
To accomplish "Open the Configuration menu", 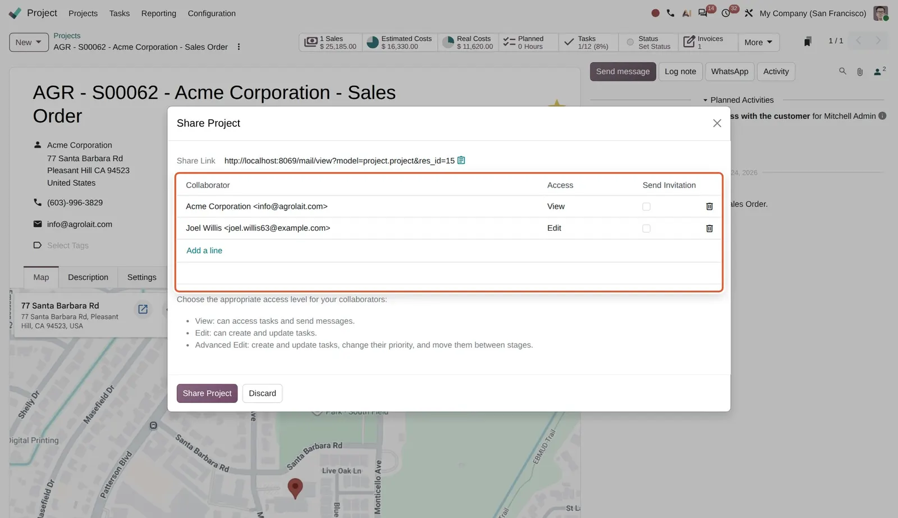I will (x=212, y=13).
